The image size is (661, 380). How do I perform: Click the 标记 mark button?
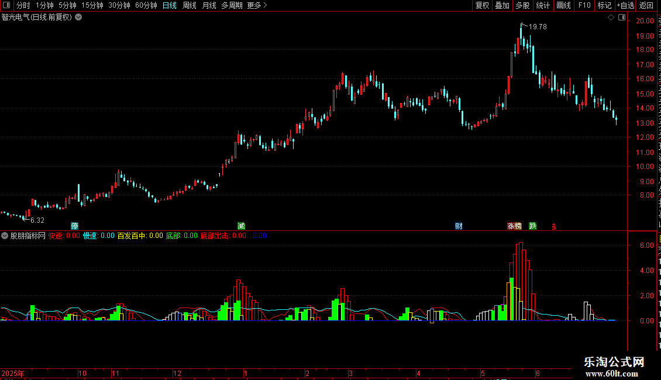pos(604,5)
